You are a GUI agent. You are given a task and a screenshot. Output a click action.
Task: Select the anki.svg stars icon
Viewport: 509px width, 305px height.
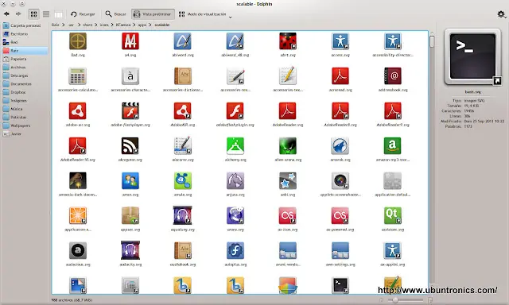(x=288, y=181)
